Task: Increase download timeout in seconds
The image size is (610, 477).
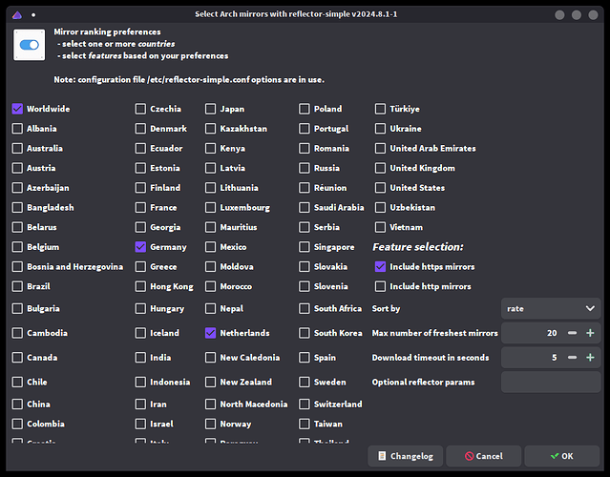Action: click(x=590, y=358)
